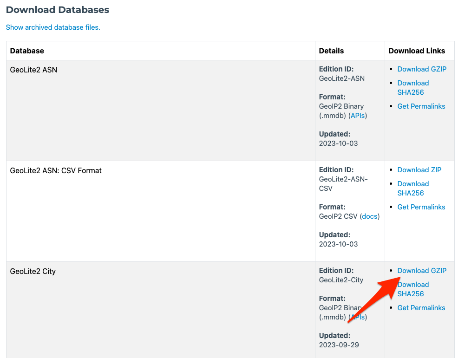
Task: Get Permalinks for GeoLite2 ASN CSV Format
Action: pos(421,207)
